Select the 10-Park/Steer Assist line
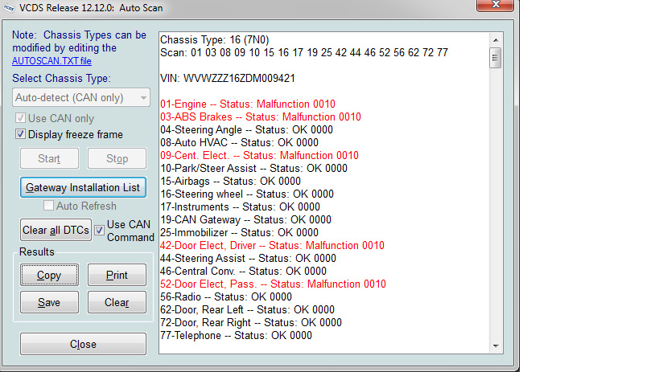This screenshot has height=372, width=659. click(253, 169)
